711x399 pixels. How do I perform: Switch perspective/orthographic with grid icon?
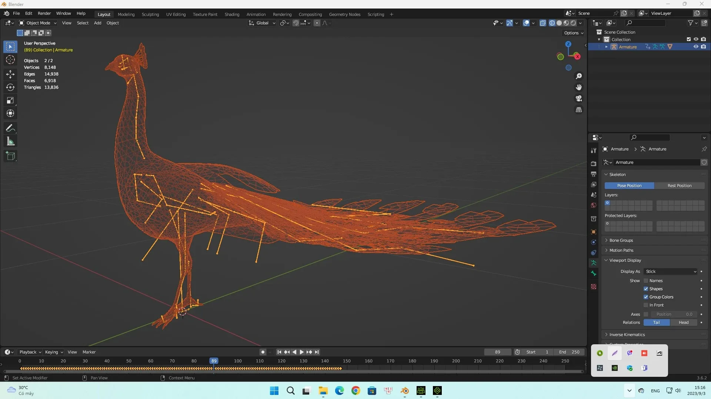(x=579, y=110)
